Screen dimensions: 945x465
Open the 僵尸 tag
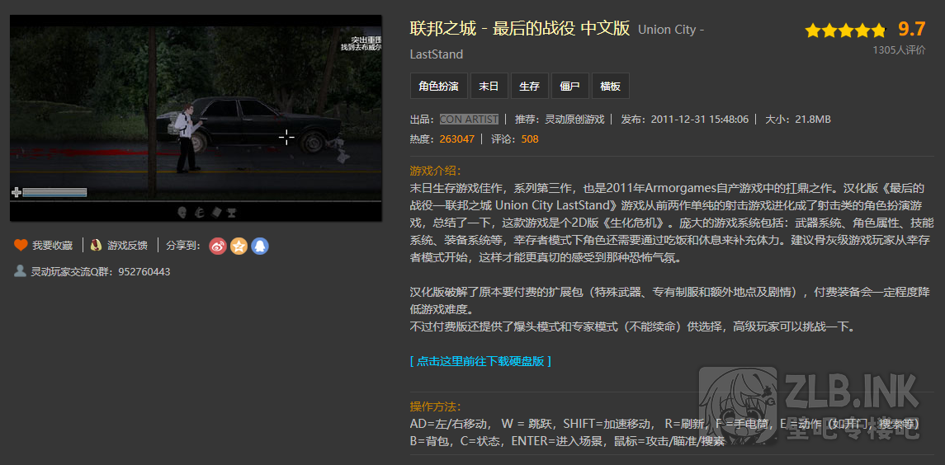[x=569, y=86]
